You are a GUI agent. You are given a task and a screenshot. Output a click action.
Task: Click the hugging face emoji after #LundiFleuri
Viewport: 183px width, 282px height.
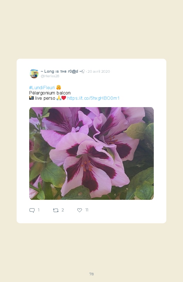(x=59, y=87)
